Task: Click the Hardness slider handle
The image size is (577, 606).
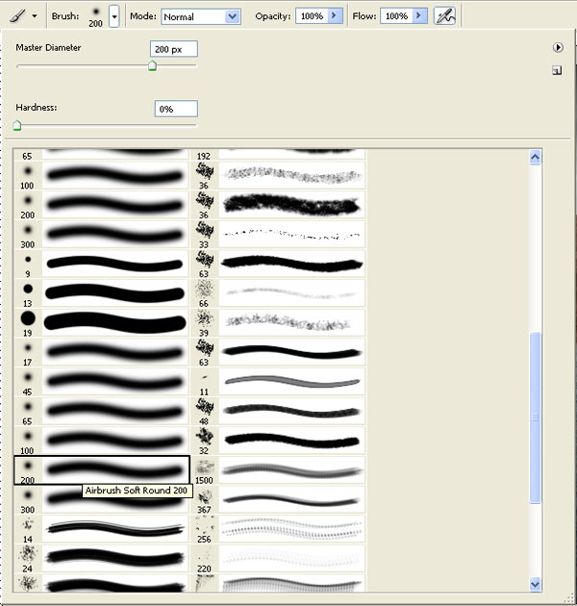Action: coord(17,125)
